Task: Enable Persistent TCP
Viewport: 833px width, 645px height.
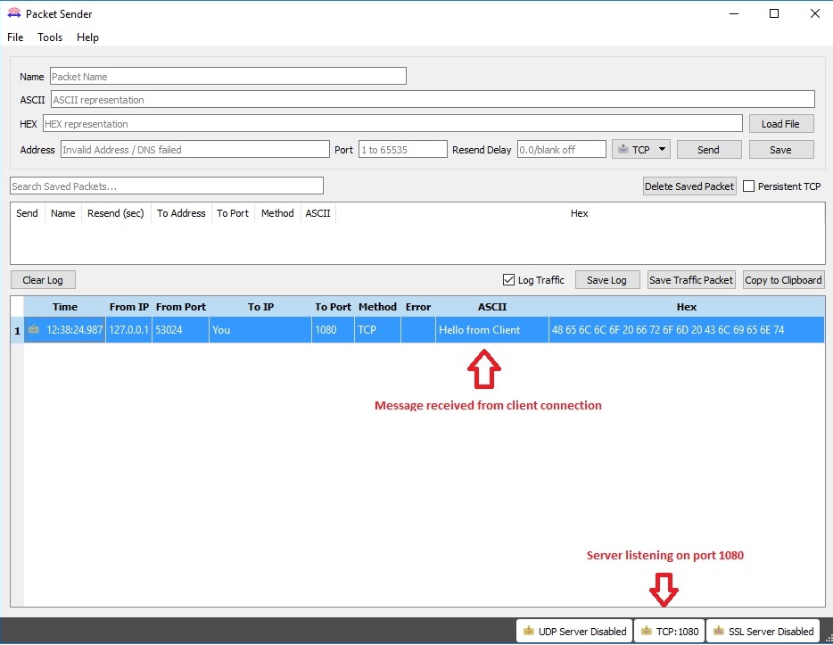Action: coord(747,186)
